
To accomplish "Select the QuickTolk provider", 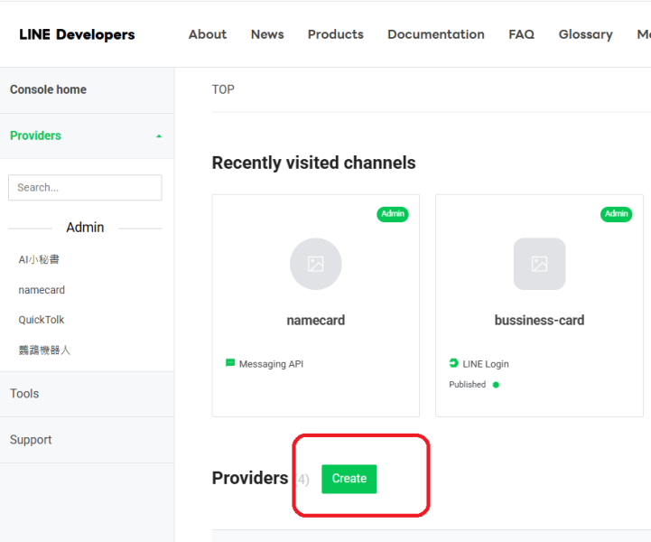I will (x=42, y=320).
